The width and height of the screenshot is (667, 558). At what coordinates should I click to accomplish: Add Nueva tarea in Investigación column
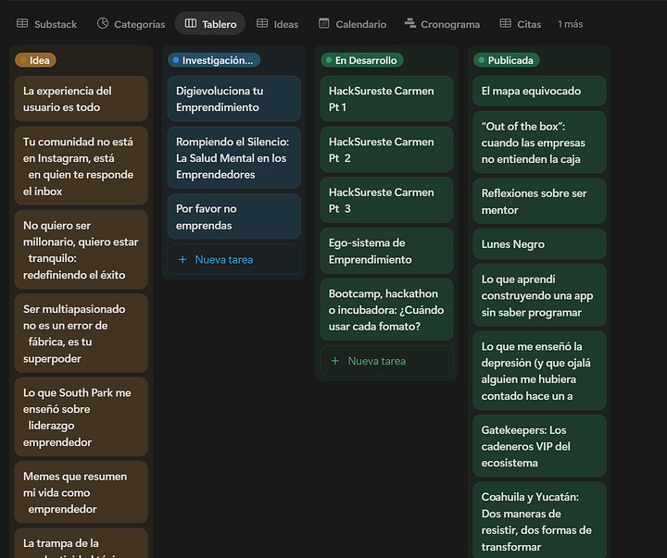tap(234, 259)
